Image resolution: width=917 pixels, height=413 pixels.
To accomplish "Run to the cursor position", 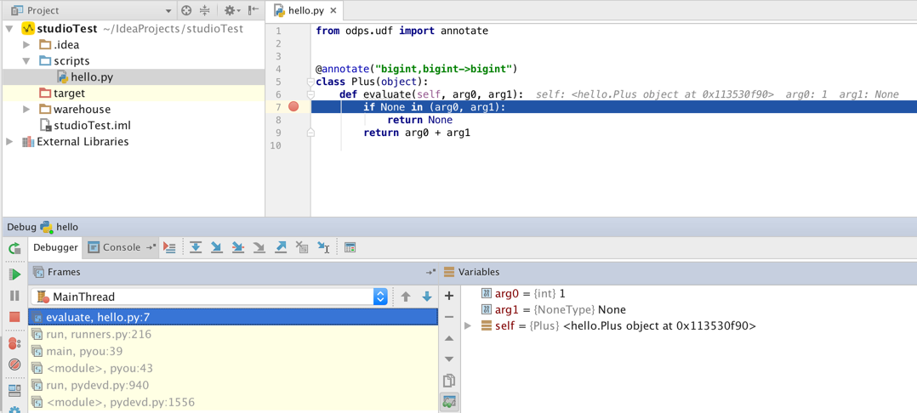I will pos(323,247).
